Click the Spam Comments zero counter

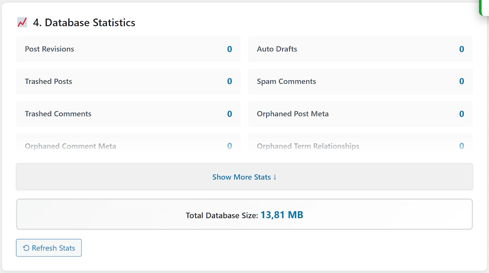(x=461, y=81)
